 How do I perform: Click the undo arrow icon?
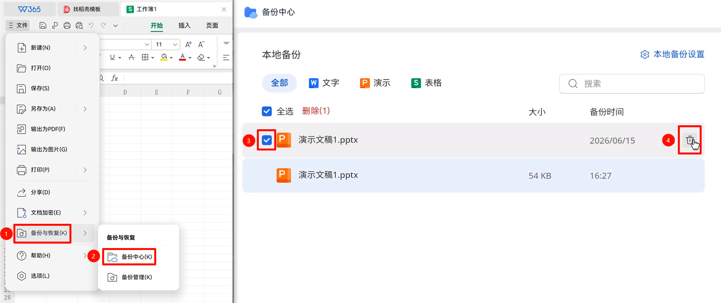tap(91, 25)
